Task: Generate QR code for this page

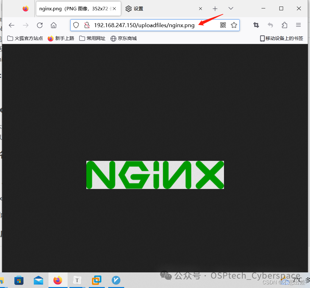Action: tap(223, 25)
